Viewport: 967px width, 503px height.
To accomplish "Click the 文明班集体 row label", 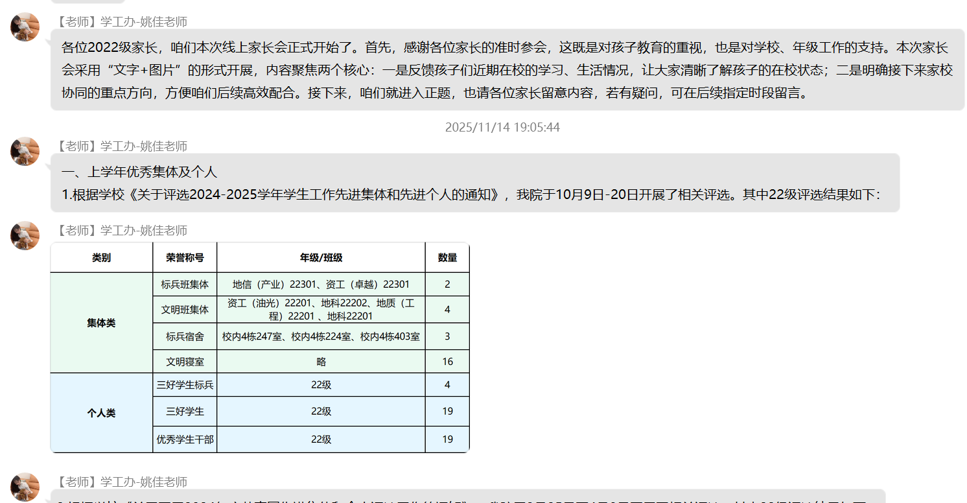I will [185, 310].
